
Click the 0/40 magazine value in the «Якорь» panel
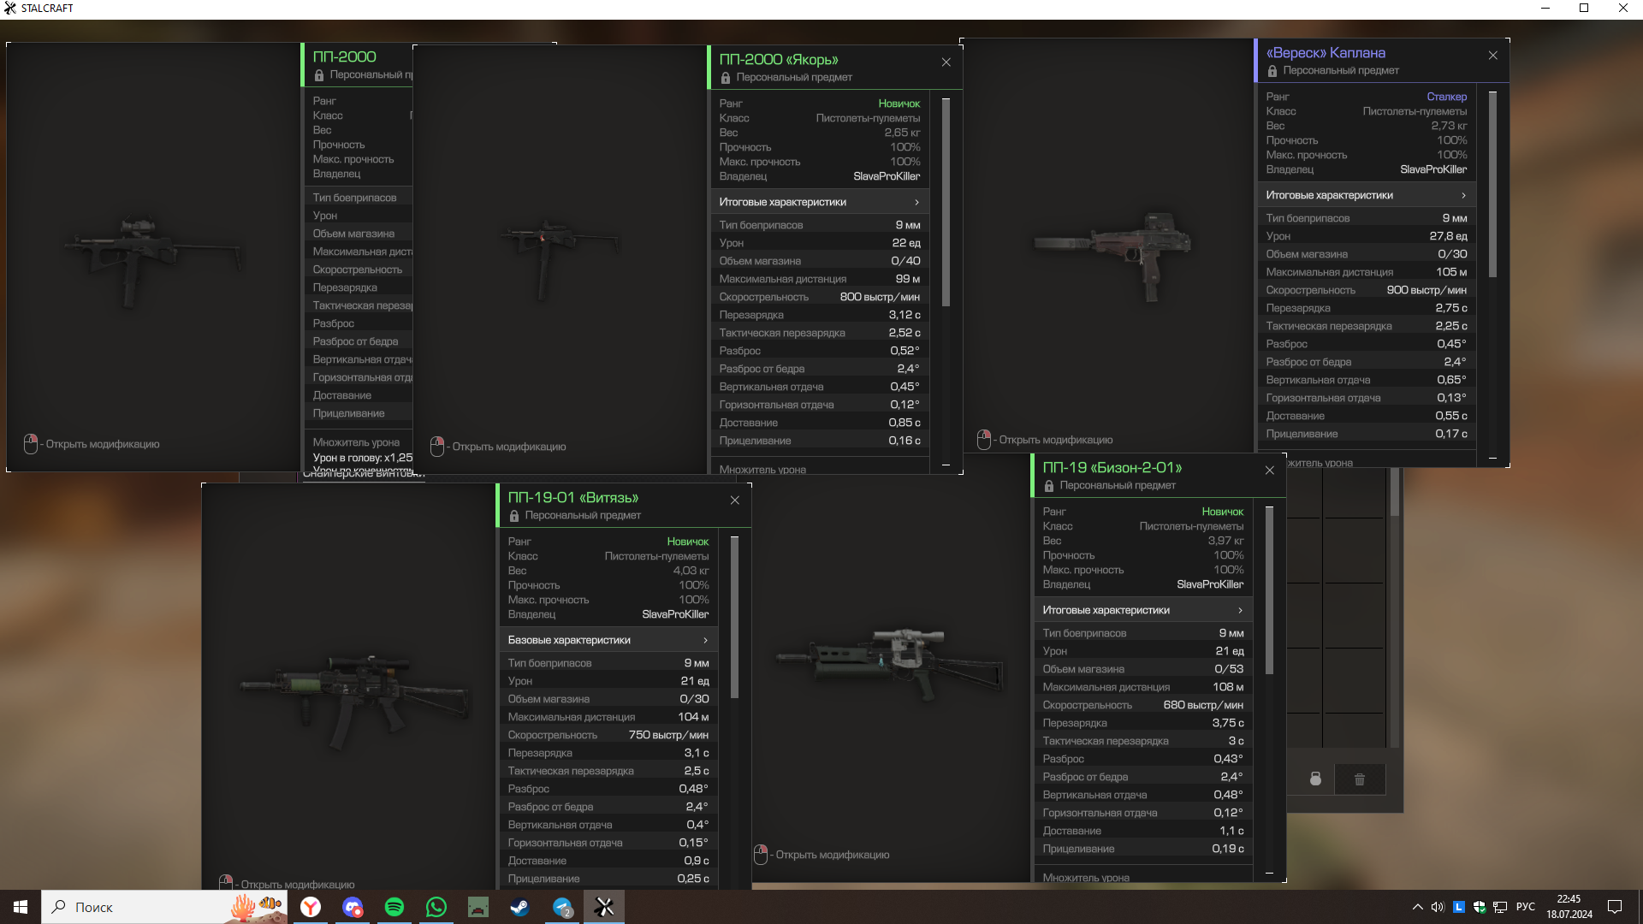coord(905,261)
